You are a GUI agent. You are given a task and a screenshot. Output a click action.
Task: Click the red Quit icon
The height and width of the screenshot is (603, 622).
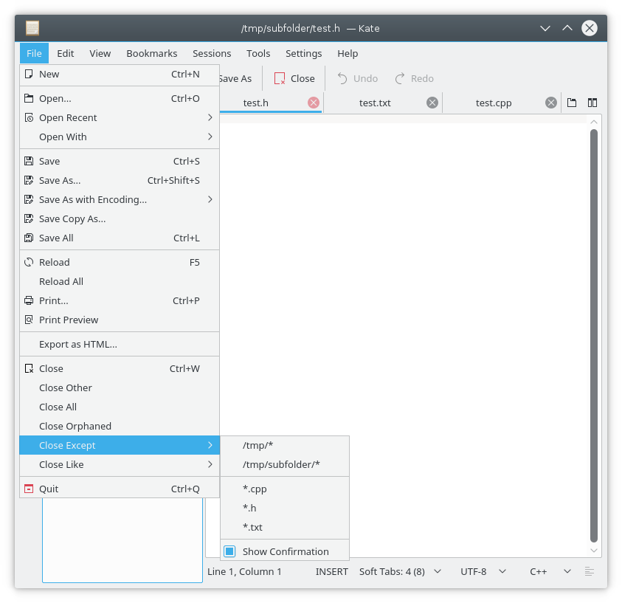tap(29, 489)
